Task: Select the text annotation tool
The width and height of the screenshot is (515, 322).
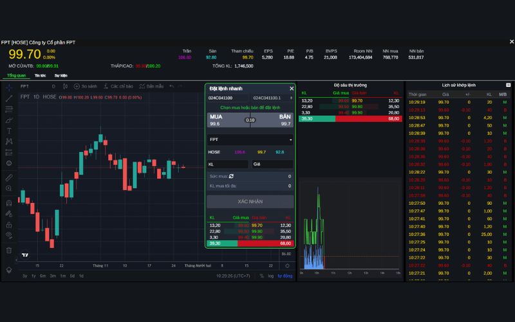Action: (9, 131)
